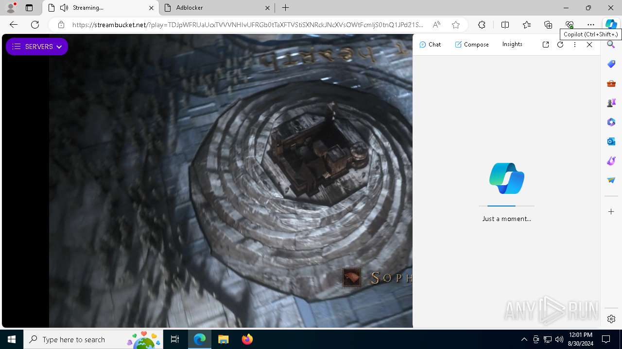Open Read aloud in address bar
Image resolution: width=622 pixels, height=349 pixels.
(436, 25)
